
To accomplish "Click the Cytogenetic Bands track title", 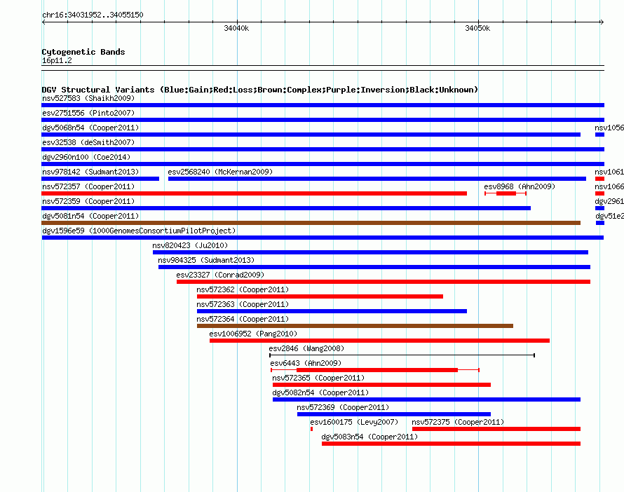I will coord(83,52).
